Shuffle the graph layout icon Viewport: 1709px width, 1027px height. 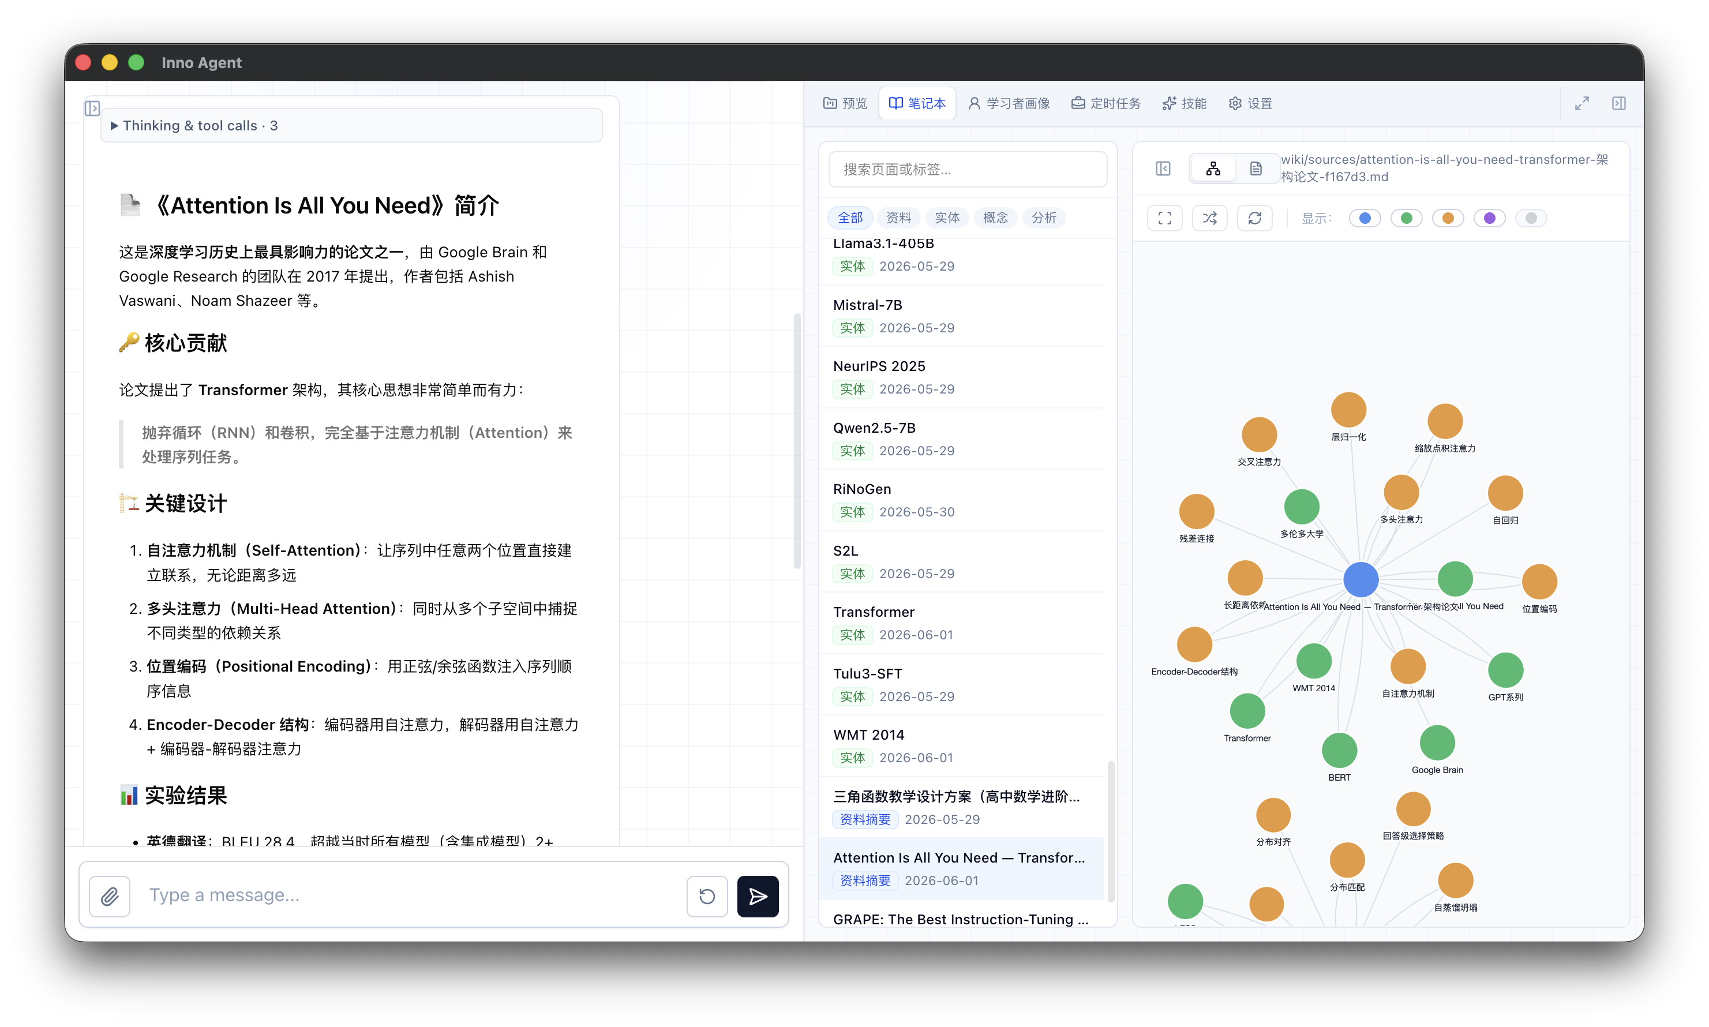1209,218
